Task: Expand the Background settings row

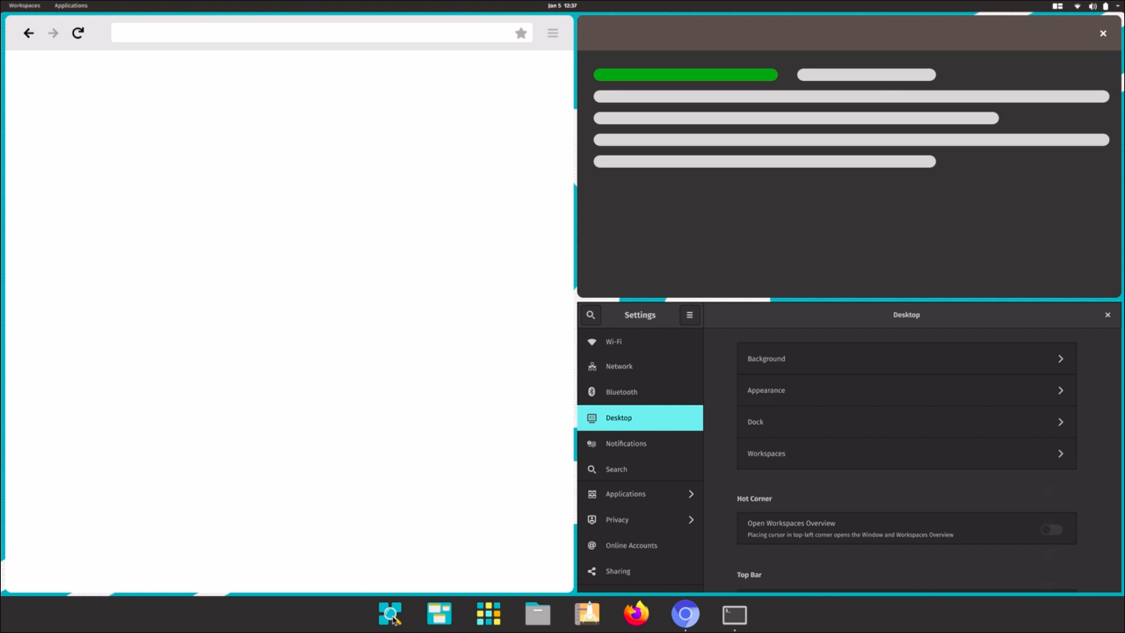Action: pos(906,359)
